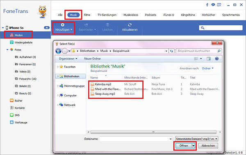
Task: Click Bibliotheken in the address path
Action: click(88, 51)
